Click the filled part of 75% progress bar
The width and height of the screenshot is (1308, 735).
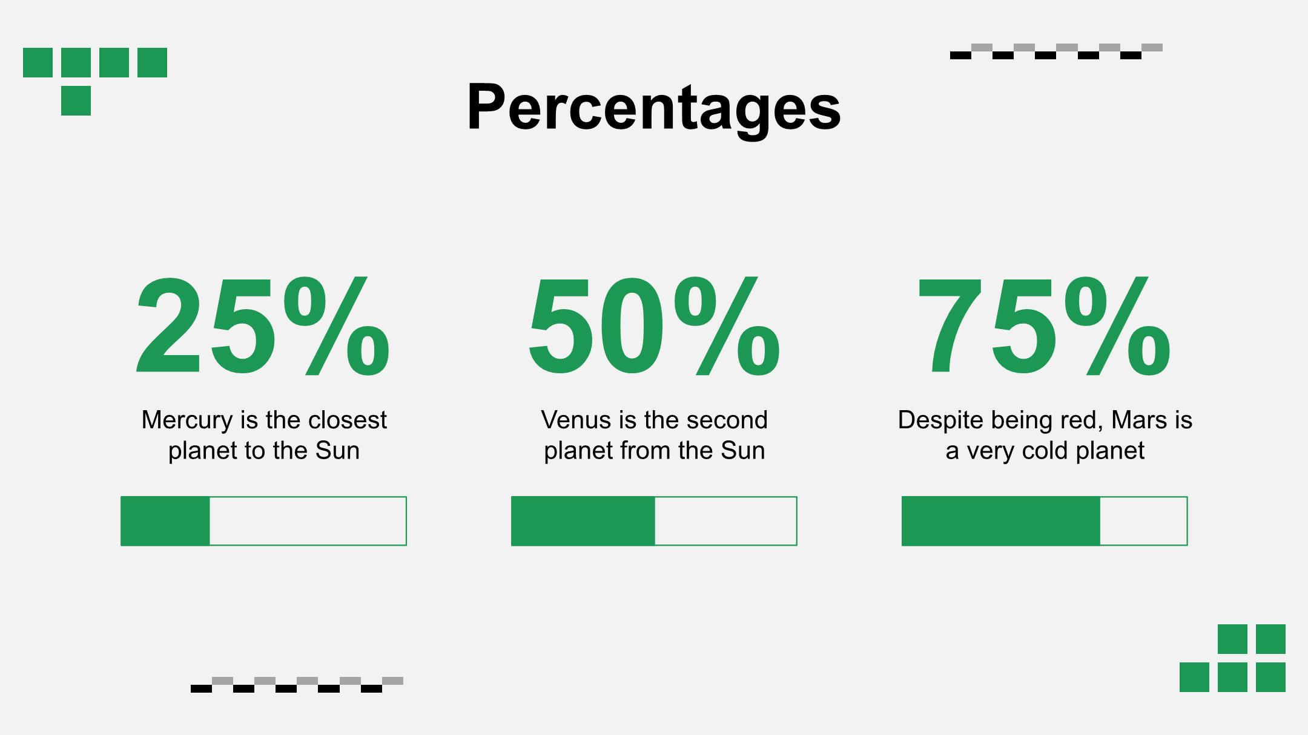1001,521
